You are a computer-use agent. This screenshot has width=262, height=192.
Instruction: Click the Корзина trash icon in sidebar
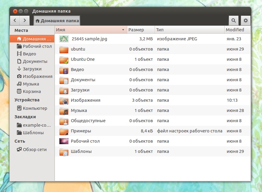[x=19, y=91]
